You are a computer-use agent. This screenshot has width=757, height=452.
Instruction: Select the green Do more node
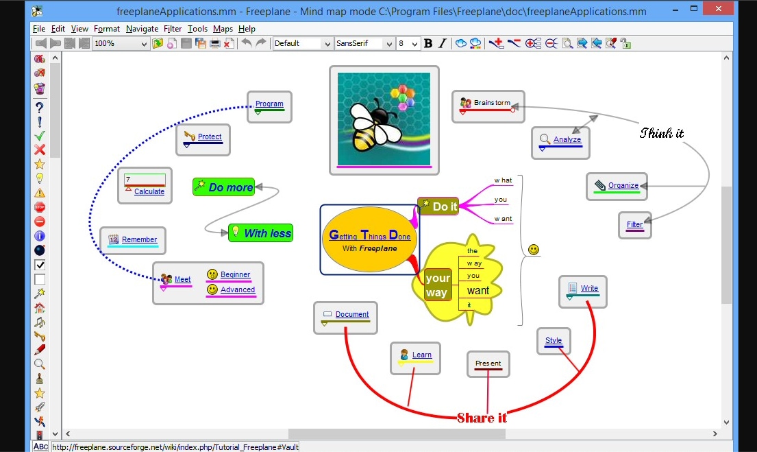224,187
